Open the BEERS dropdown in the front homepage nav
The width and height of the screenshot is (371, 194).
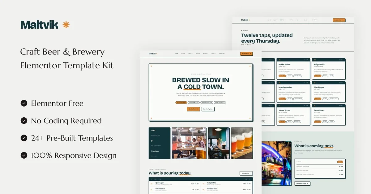click(x=190, y=54)
